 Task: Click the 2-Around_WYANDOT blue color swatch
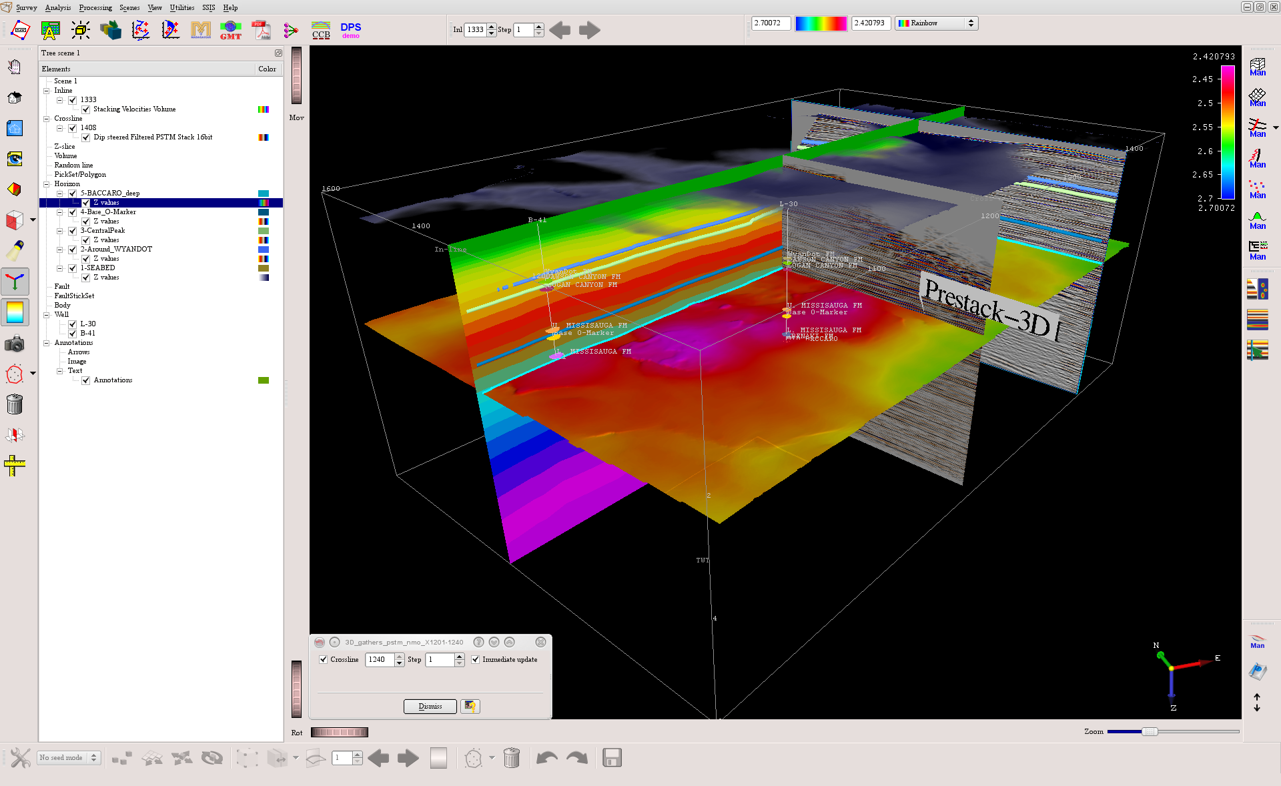264,250
